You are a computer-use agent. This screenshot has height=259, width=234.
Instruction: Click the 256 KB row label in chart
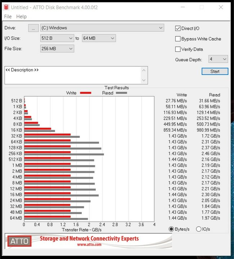[15, 154]
